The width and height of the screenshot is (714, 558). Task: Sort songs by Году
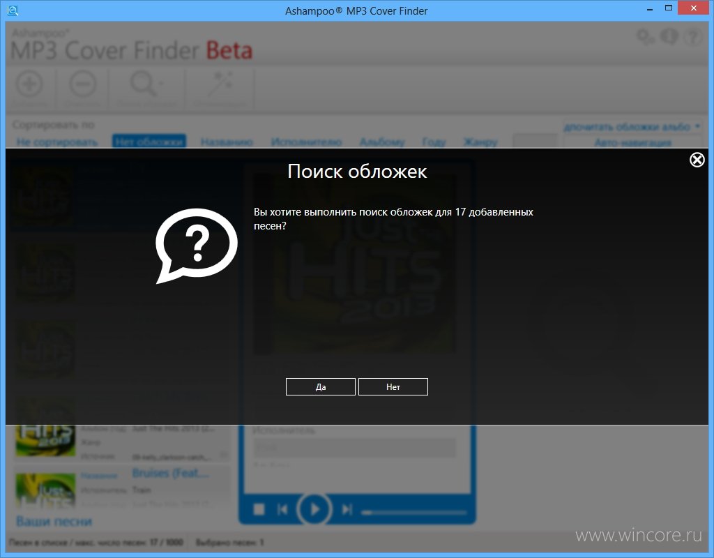pos(434,142)
